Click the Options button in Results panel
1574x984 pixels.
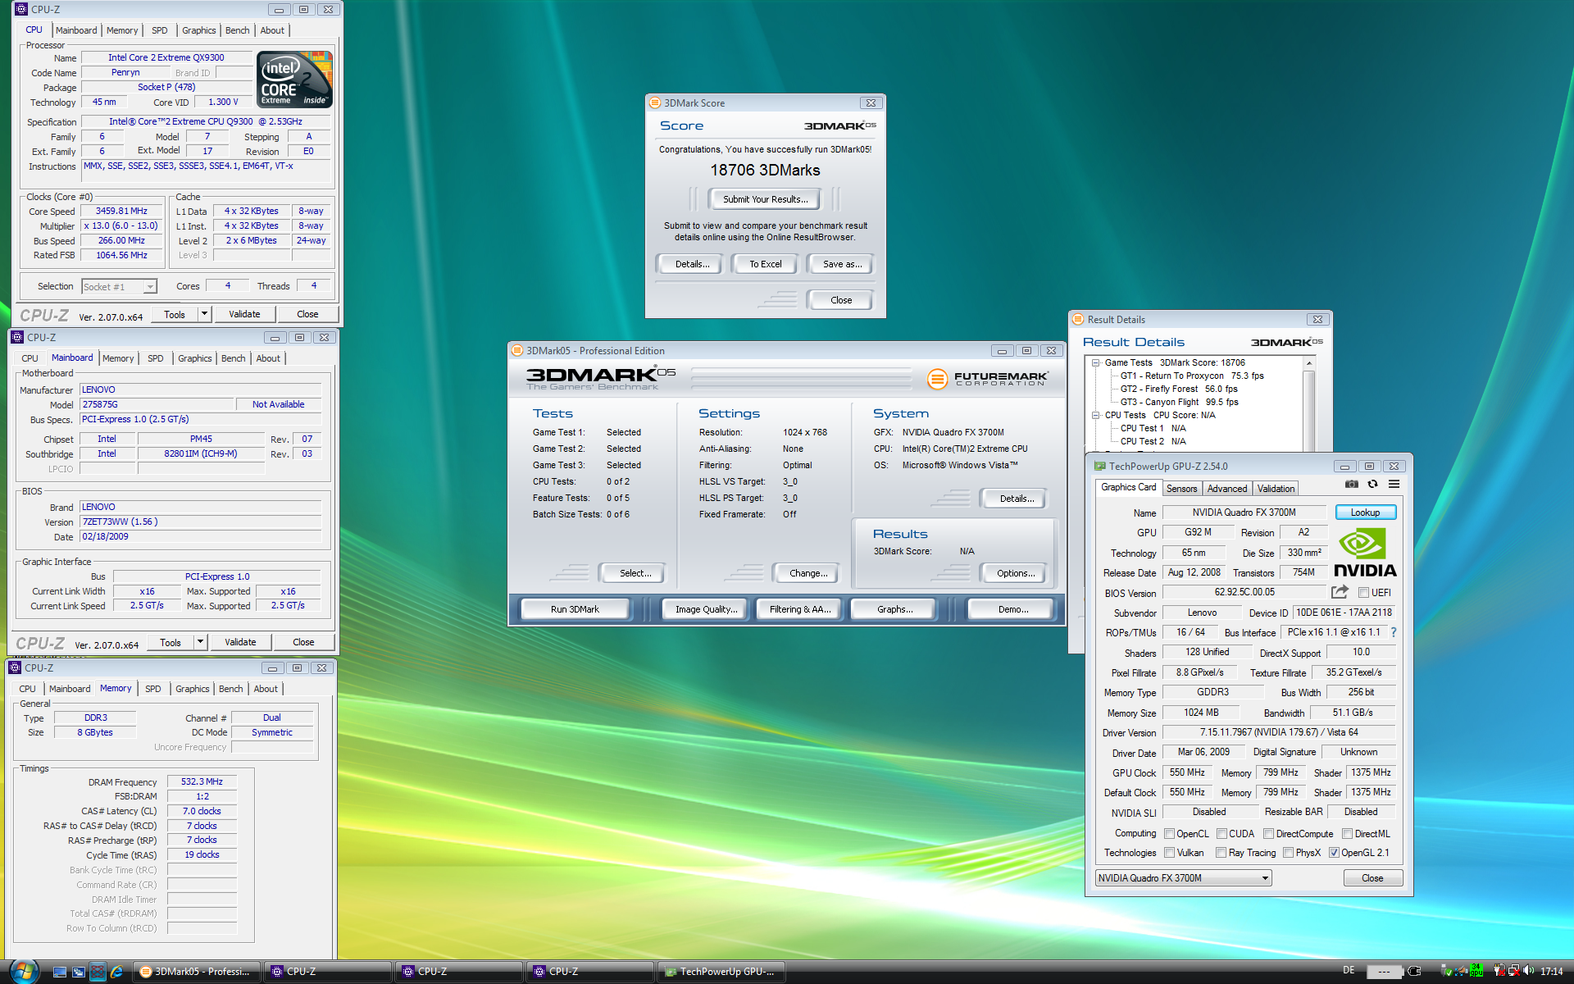(x=1015, y=573)
